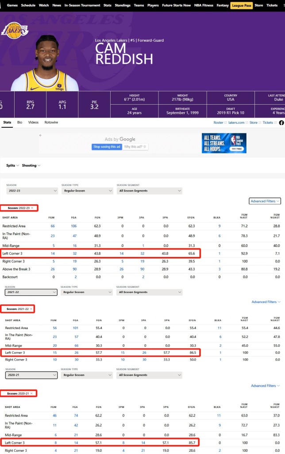Viewport: 285px width, 454px height.
Task: Open first Season Type Regular Season dropdown
Action: click(x=87, y=191)
